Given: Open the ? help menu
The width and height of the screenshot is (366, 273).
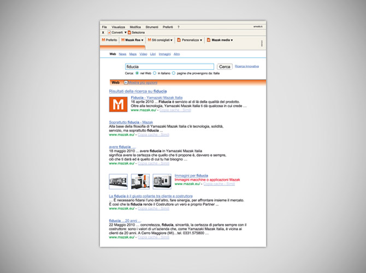Looking at the screenshot, I should 178,27.
